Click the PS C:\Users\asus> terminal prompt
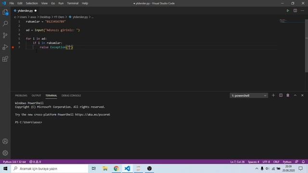Viewport: 308px width, 173px height. coord(28,122)
